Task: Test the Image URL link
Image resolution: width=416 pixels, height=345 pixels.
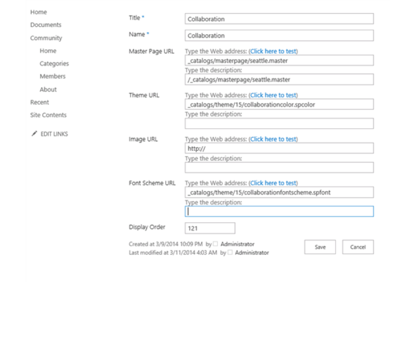Action: pos(273,139)
